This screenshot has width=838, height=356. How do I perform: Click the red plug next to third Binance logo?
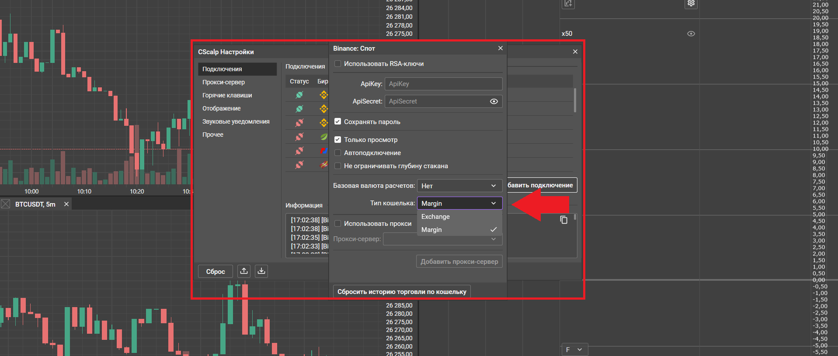click(299, 123)
